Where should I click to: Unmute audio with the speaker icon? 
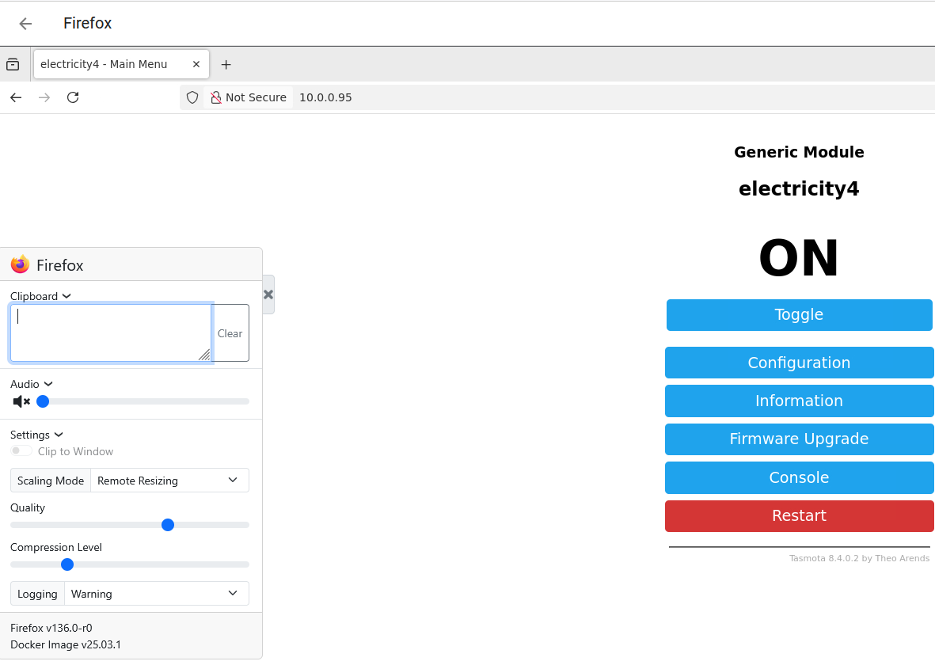pos(21,401)
